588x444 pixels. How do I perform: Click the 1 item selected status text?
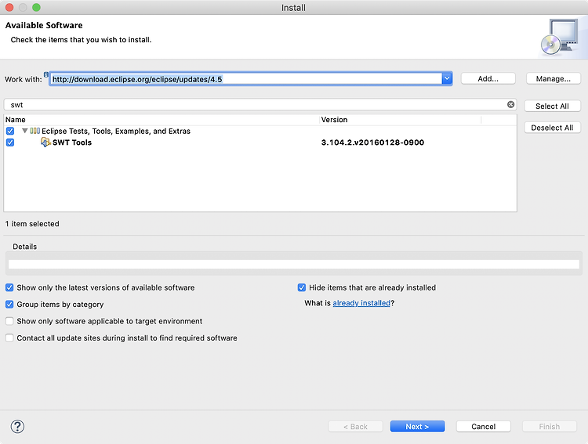[x=32, y=224]
